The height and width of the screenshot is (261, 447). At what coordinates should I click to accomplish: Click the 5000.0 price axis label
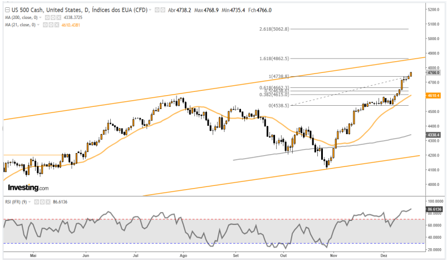pyautogui.click(x=433, y=38)
